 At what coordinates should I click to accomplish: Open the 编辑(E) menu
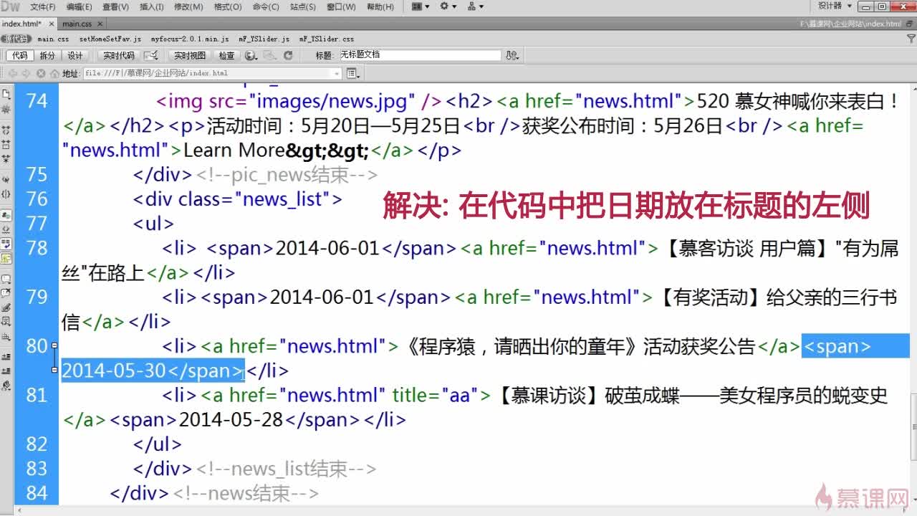pos(79,6)
